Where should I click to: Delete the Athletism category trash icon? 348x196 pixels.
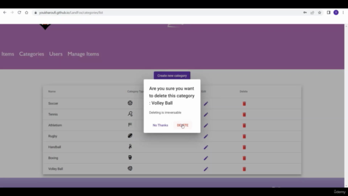pyautogui.click(x=244, y=125)
